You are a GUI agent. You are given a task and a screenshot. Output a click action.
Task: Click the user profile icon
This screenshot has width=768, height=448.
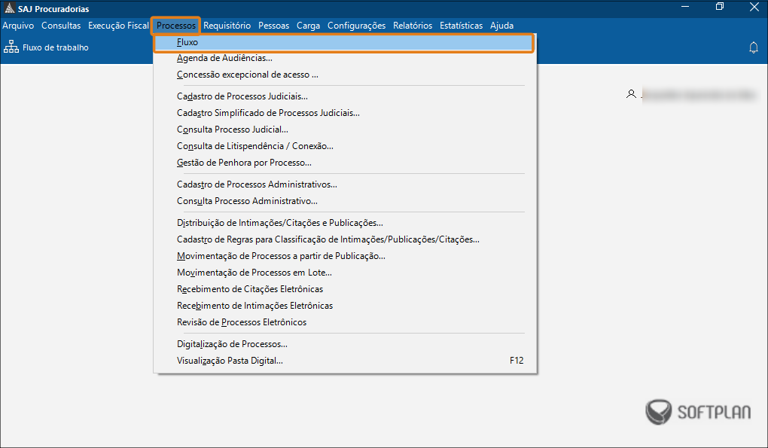tap(631, 94)
